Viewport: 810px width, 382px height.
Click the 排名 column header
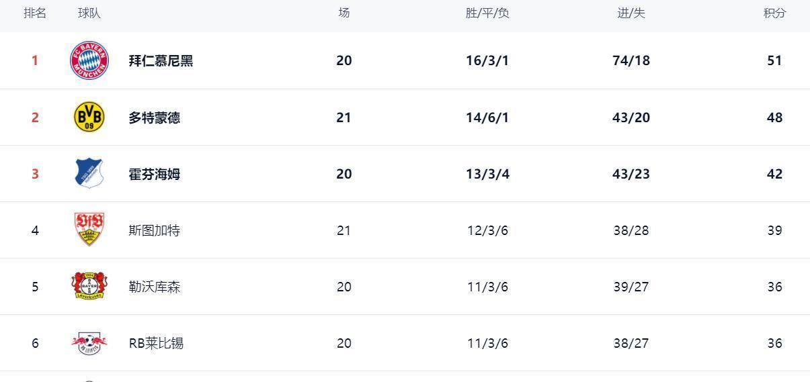point(35,13)
